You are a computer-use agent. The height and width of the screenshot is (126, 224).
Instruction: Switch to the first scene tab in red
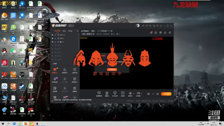57,31
